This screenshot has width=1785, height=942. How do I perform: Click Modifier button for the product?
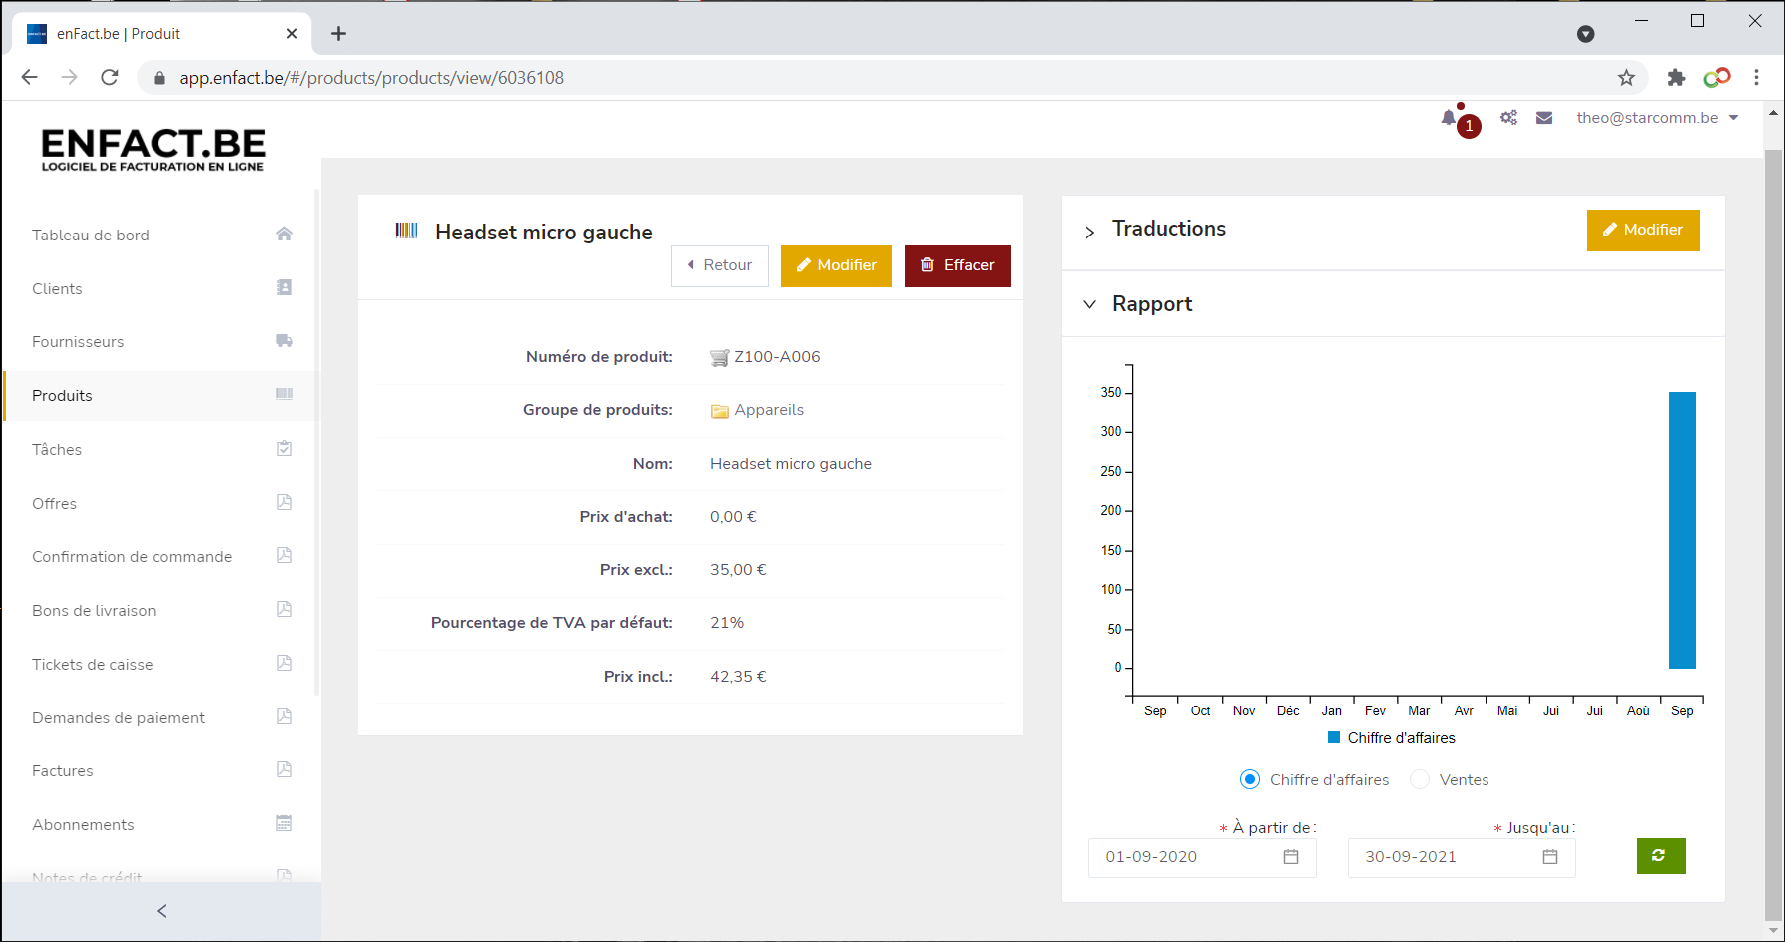click(x=837, y=265)
